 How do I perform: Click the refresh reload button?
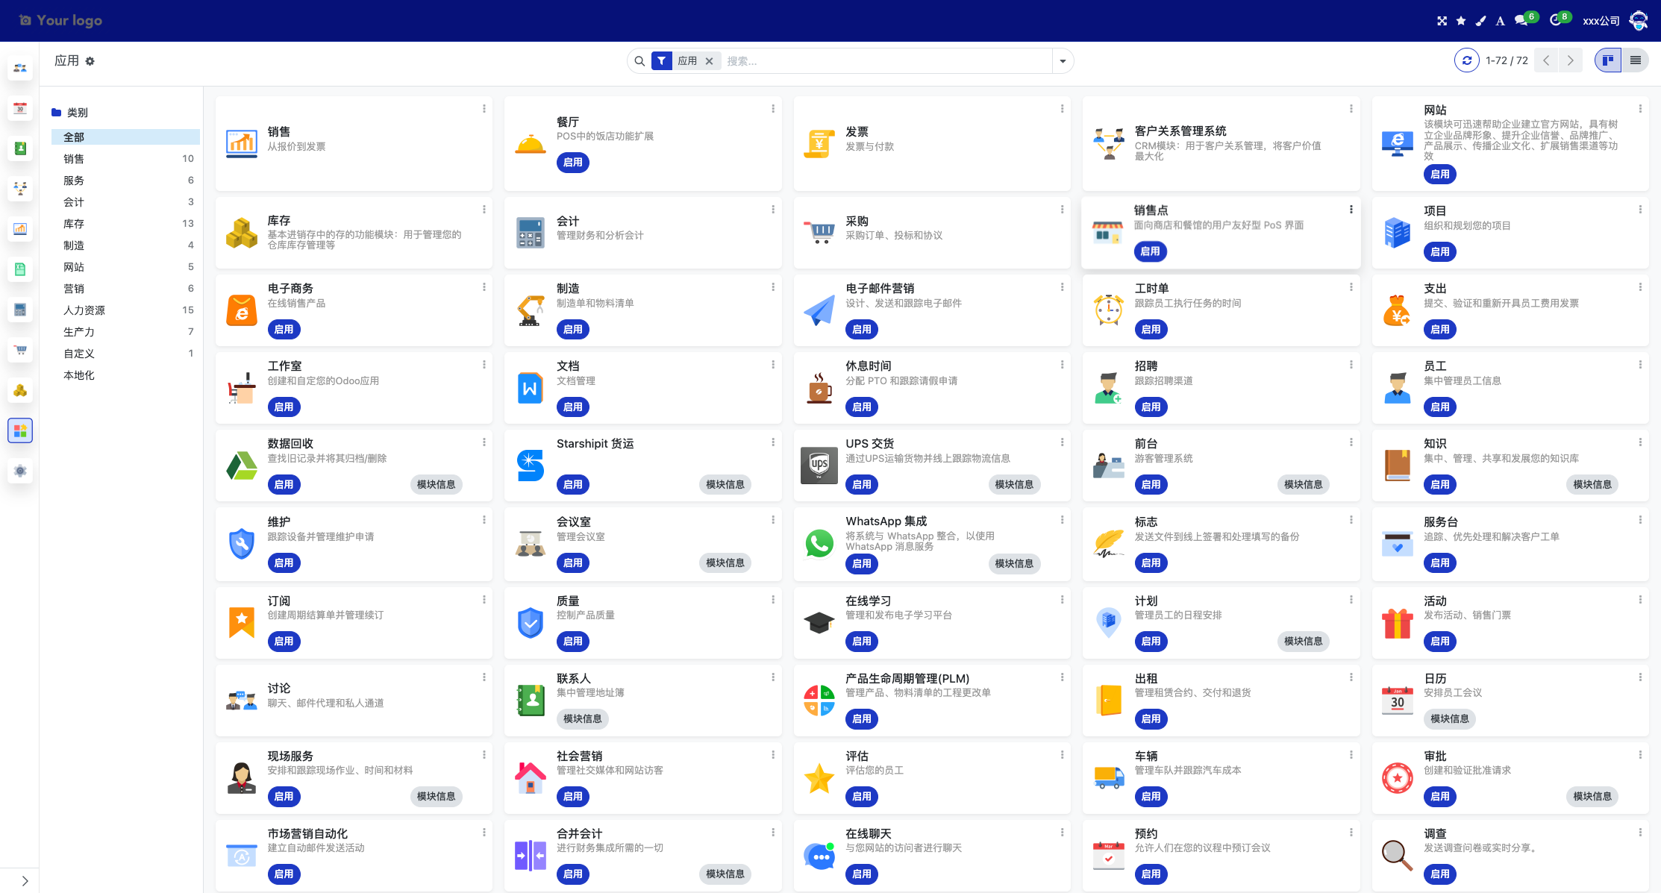1466,60
